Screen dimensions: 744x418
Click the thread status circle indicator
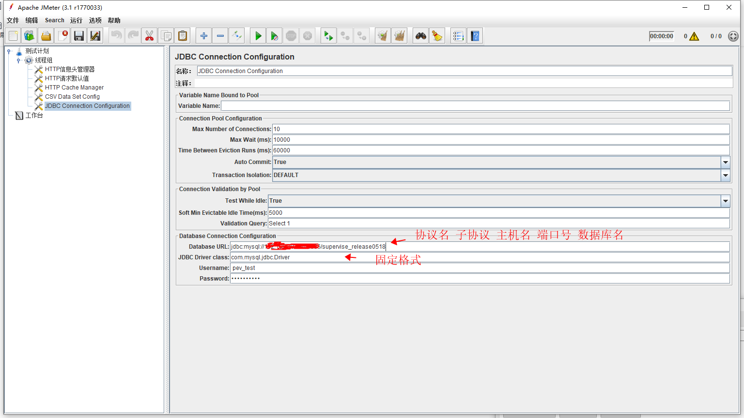pos(733,36)
